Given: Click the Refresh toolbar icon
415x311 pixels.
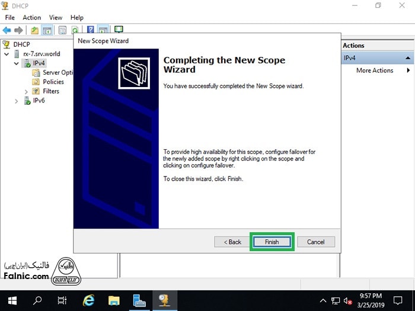Looking at the screenshot, I should pos(75,30).
